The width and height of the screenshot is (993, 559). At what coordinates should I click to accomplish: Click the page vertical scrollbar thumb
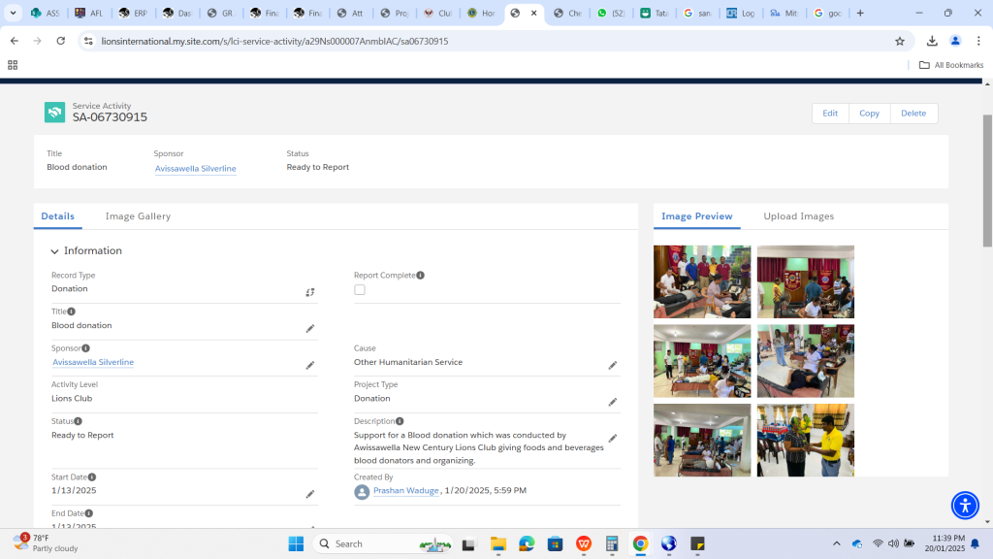click(x=987, y=181)
